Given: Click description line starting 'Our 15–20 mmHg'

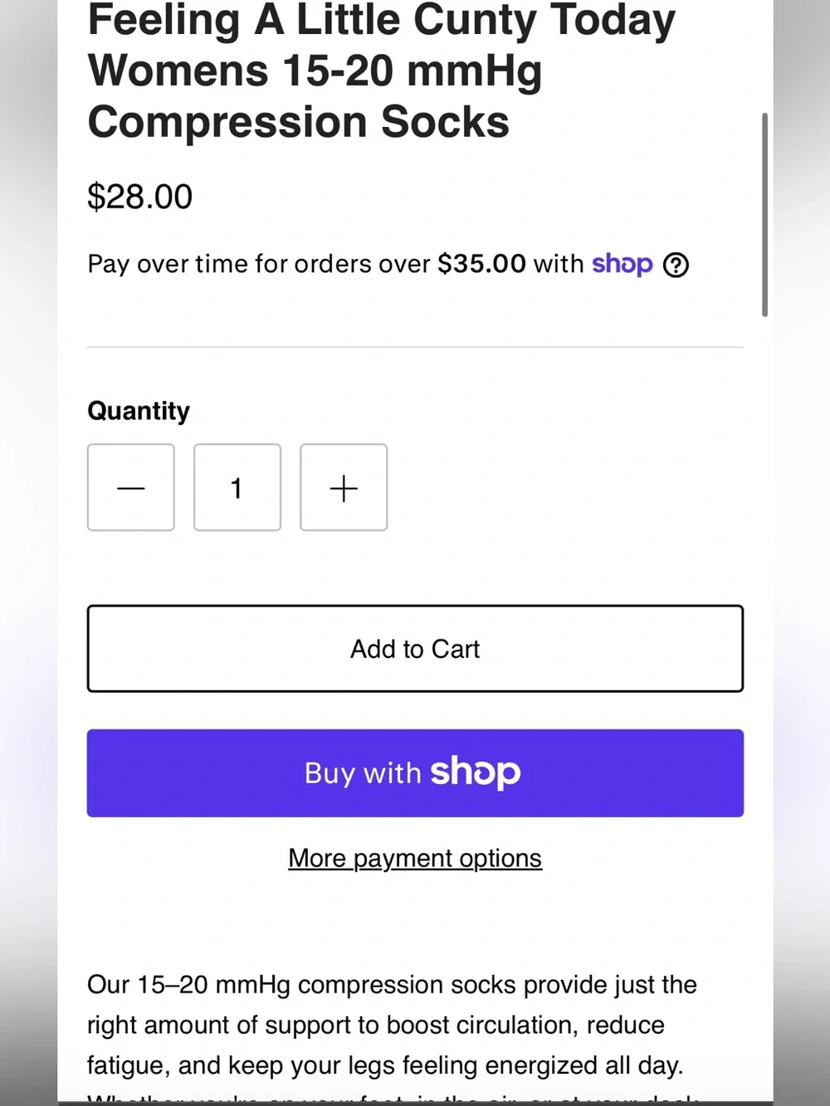Looking at the screenshot, I should click(392, 985).
